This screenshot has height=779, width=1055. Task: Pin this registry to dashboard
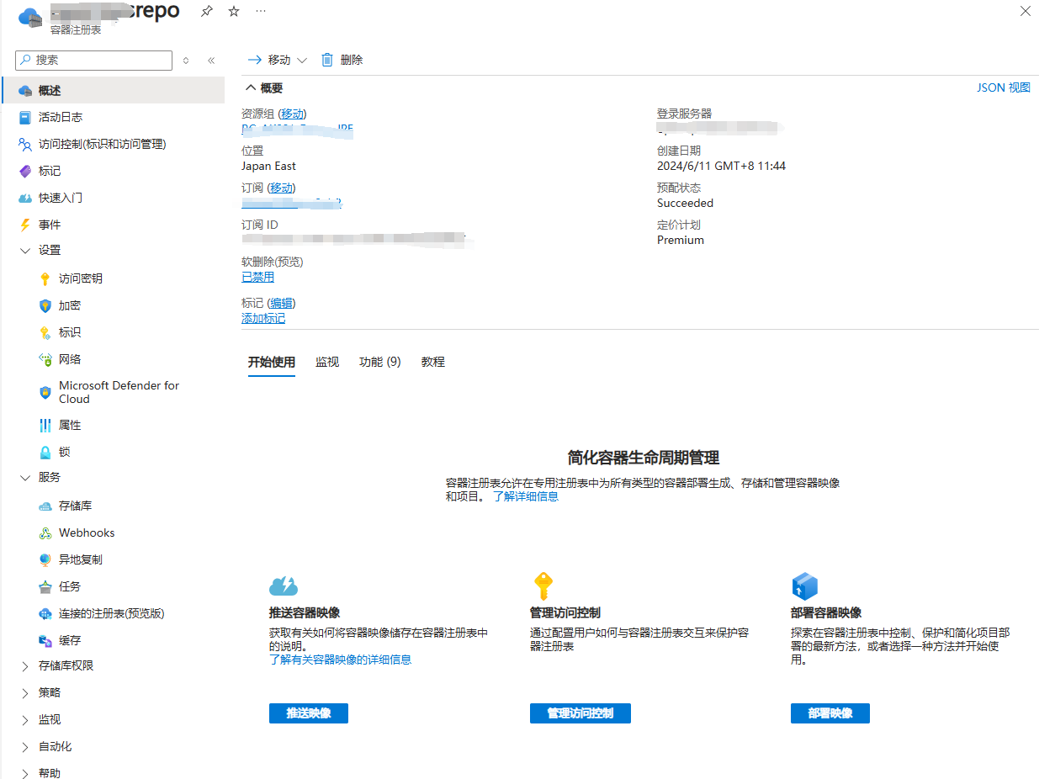point(206,11)
